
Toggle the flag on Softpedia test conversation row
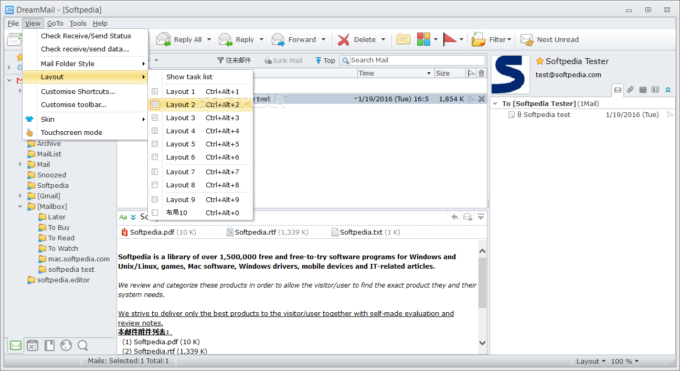(x=670, y=114)
